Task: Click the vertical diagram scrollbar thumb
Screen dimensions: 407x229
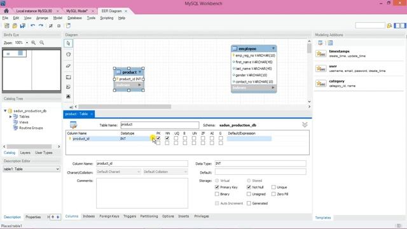Action: [x=309, y=48]
